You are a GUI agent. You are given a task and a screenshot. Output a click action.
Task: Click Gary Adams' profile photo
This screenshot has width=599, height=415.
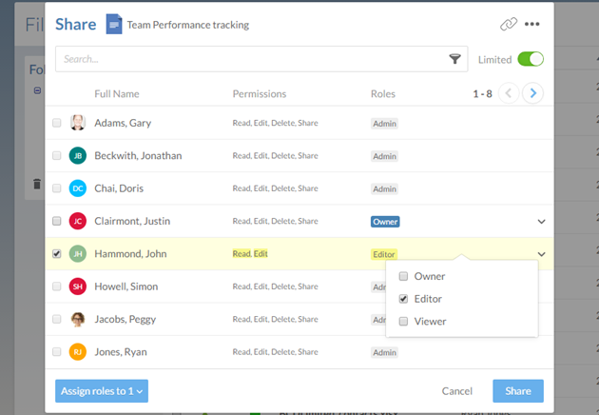click(x=78, y=123)
